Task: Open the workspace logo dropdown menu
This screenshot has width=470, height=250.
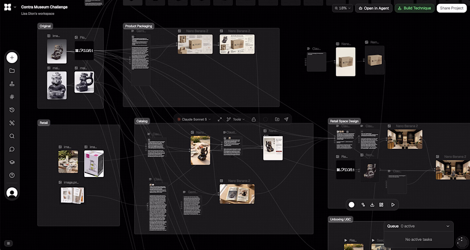Action: (10, 7)
